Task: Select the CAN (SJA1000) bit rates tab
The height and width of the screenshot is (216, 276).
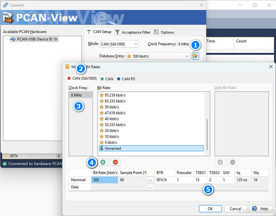Action: click(x=82, y=78)
